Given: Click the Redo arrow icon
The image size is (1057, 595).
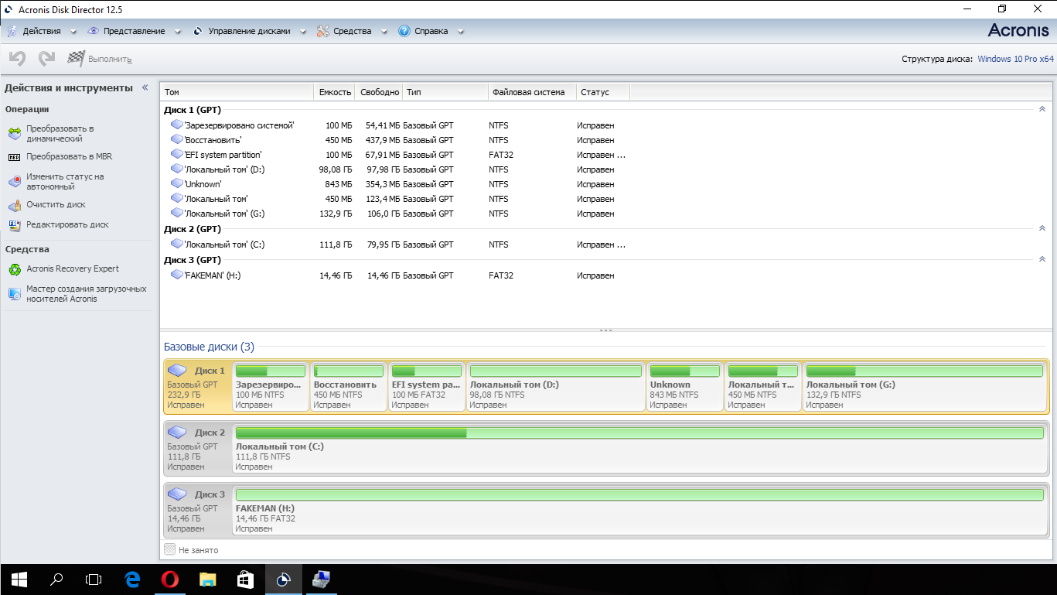Looking at the screenshot, I should coord(46,58).
